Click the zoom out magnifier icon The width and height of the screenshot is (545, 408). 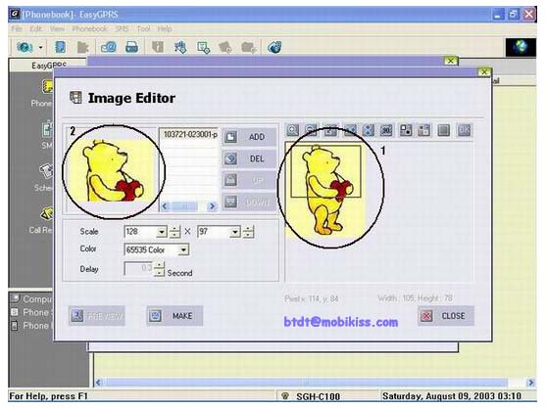tap(311, 130)
